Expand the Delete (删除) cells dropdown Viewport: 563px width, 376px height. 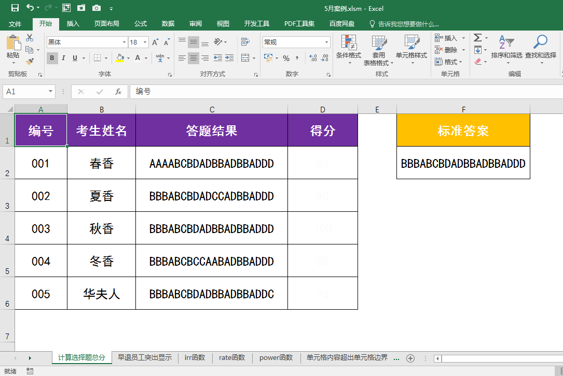click(x=463, y=50)
